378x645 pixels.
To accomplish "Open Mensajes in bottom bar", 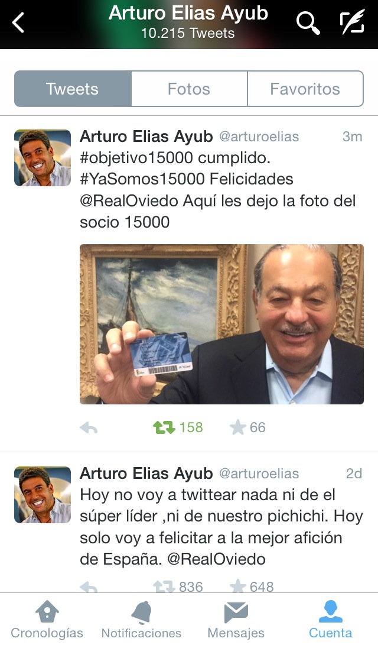I will (236, 619).
